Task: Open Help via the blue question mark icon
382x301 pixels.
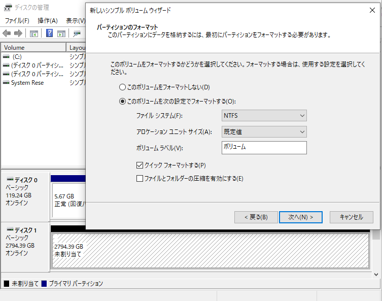Action: (x=50, y=33)
